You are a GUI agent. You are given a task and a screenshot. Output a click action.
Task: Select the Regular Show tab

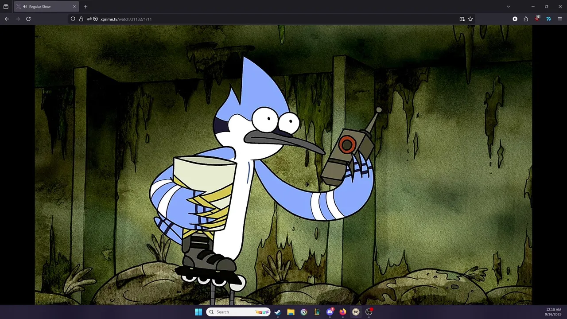tap(46, 7)
